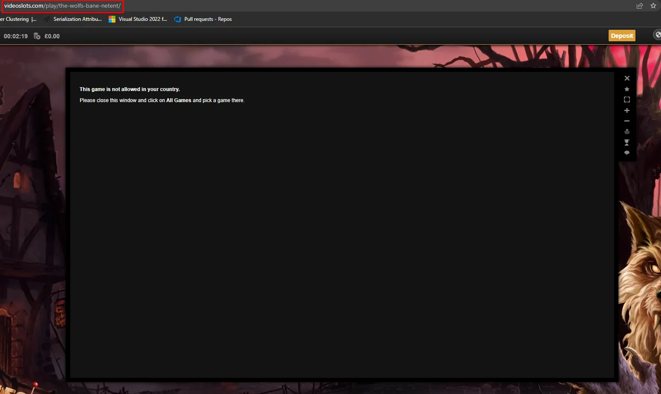The height and width of the screenshot is (394, 661).
Task: Click the minus icon in the game sidebar
Action: [627, 121]
